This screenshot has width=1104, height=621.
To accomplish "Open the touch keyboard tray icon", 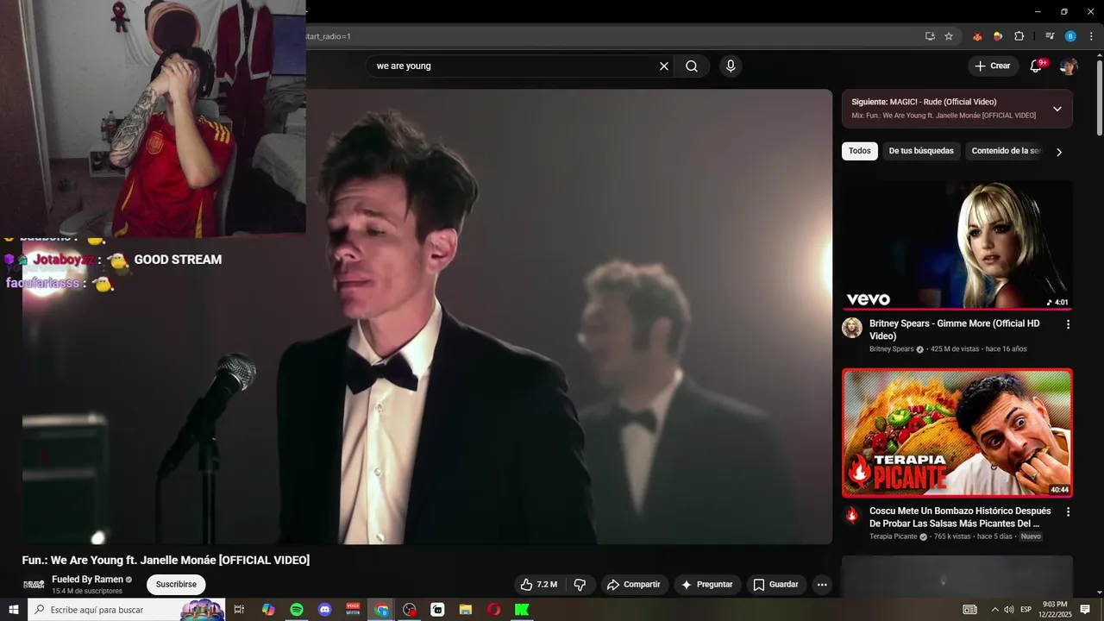I will tap(970, 610).
